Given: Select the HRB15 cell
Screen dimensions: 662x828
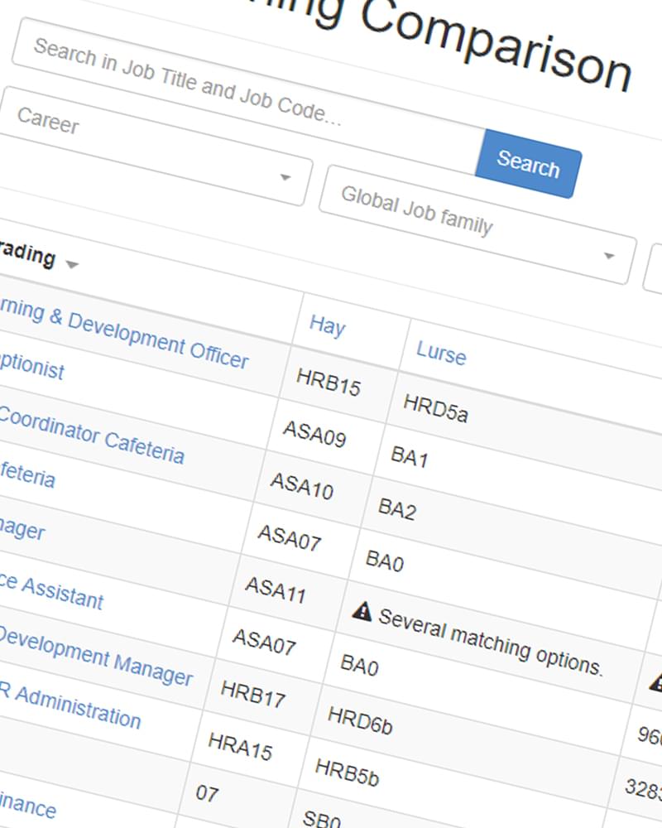Looking at the screenshot, I should 329,381.
